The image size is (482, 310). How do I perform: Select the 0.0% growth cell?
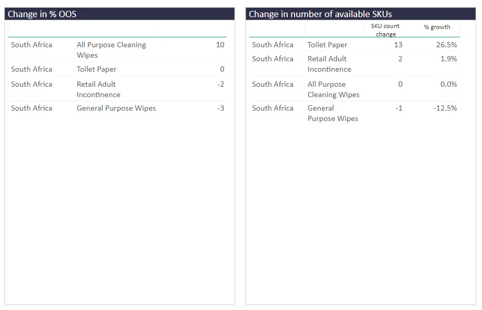click(448, 84)
